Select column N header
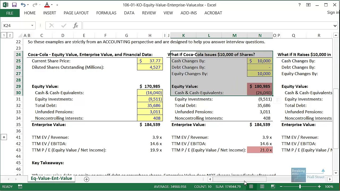The height and width of the screenshot is (191, 340). pos(260,36)
